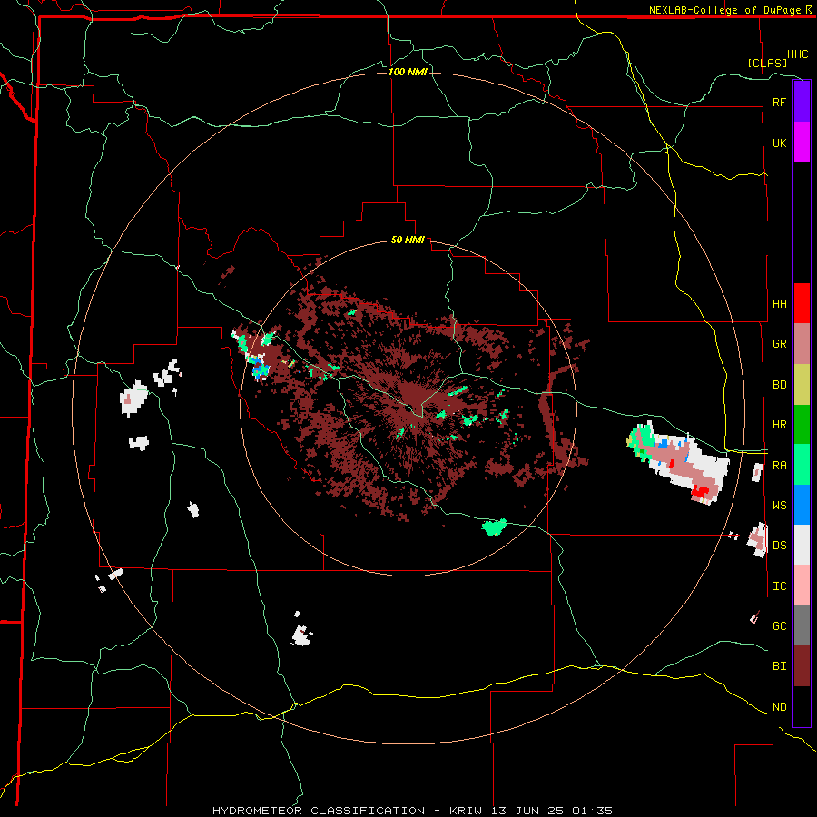Click the BI legend label
The image size is (817, 817).
click(x=779, y=666)
